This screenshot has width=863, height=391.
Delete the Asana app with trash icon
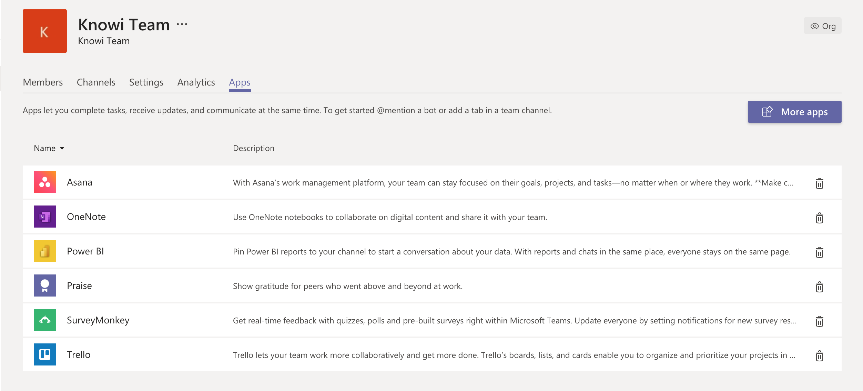click(819, 183)
